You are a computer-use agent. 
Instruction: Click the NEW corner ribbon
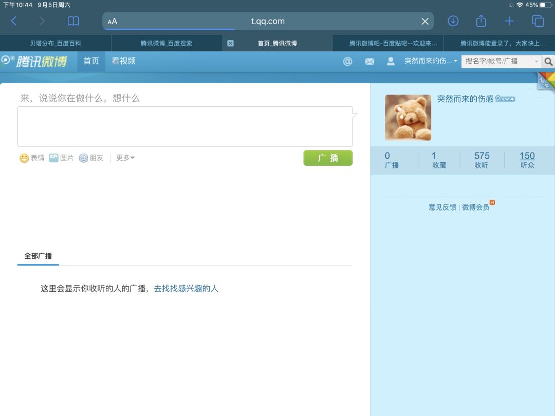point(545,81)
